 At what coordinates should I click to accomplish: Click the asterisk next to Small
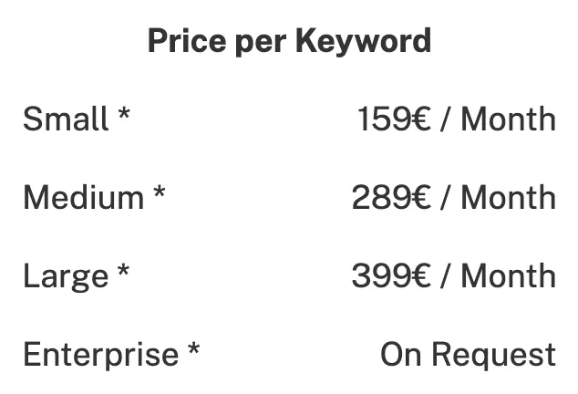(124, 112)
